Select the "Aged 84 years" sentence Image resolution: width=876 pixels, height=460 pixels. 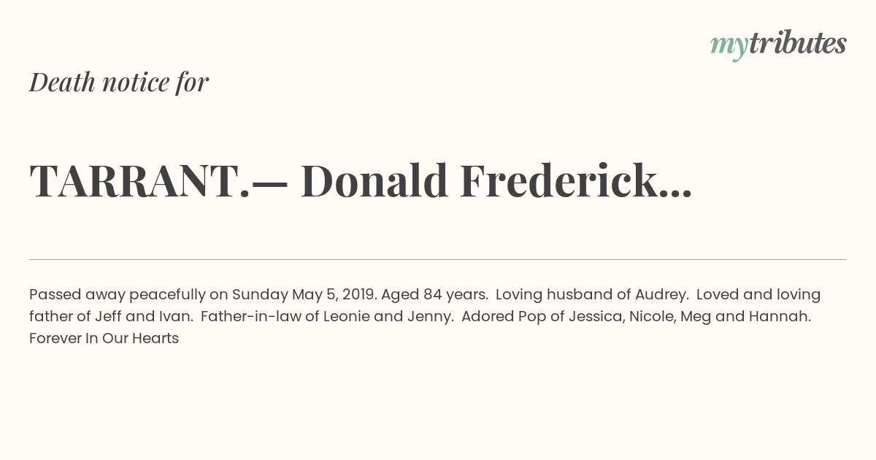pos(434,295)
